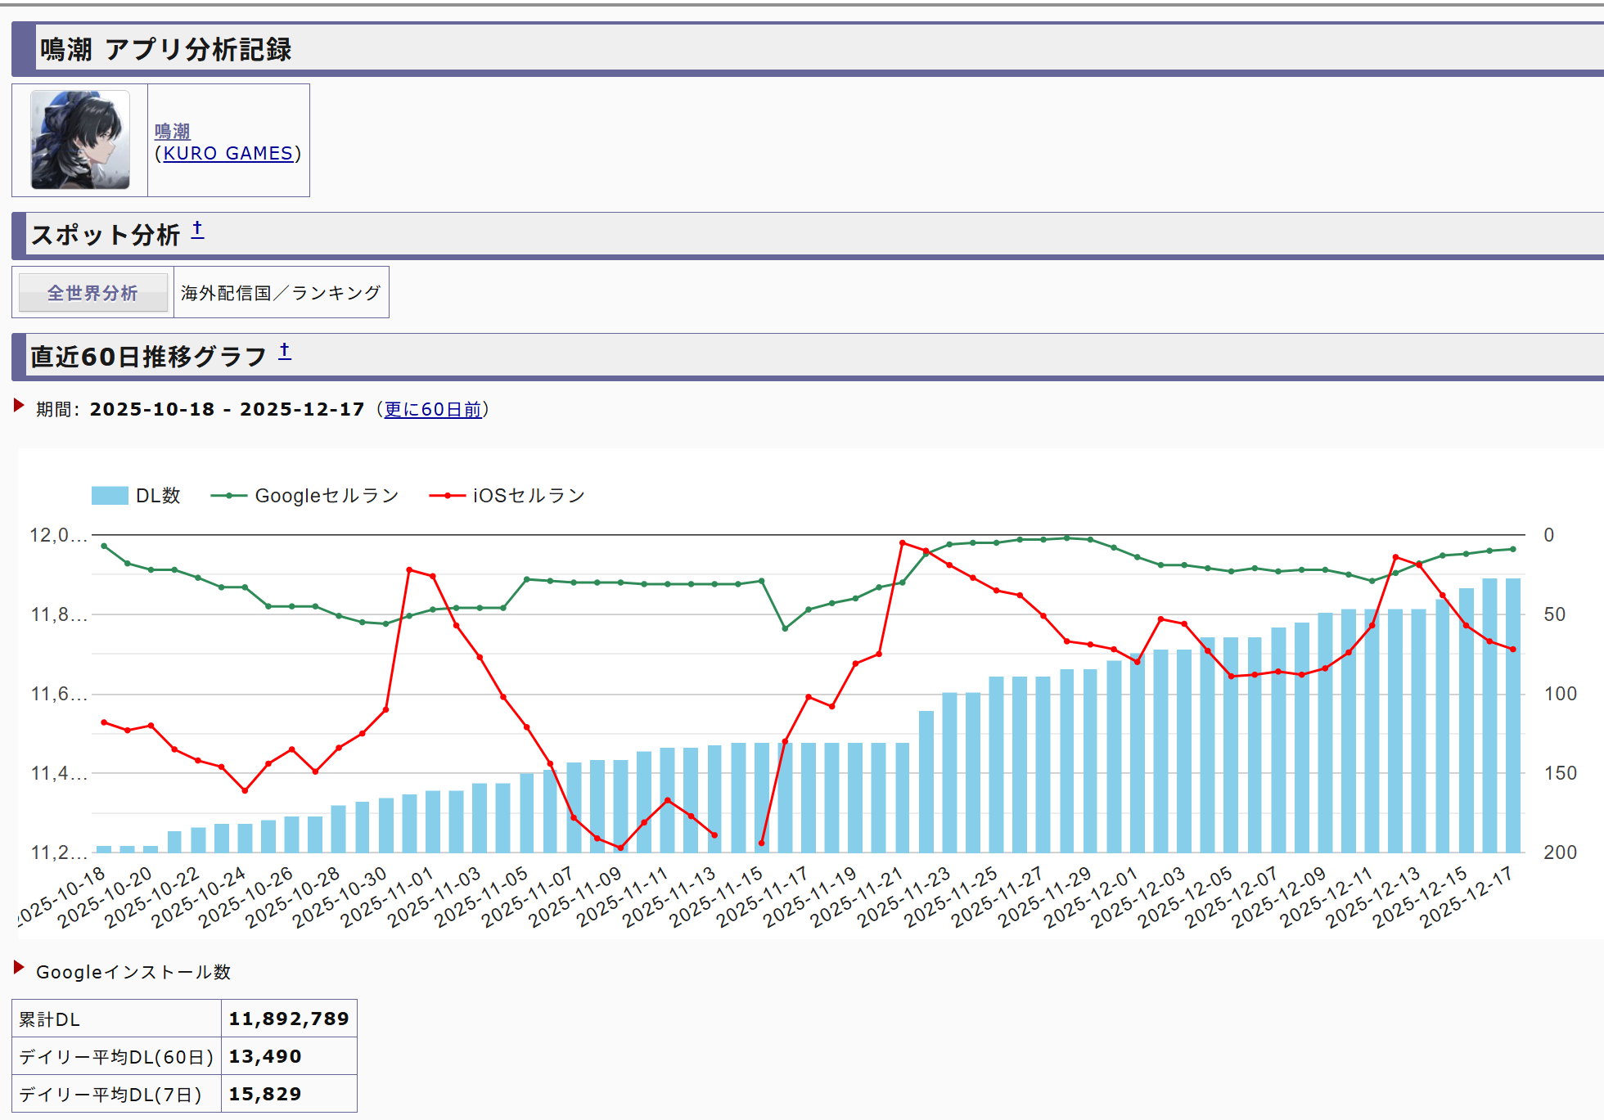
Task: Click the red triangle before 期間
Action: pos(19,406)
